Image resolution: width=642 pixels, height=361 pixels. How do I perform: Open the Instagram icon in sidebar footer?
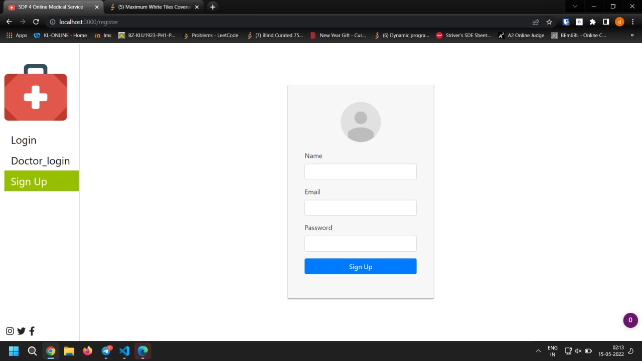(10, 331)
